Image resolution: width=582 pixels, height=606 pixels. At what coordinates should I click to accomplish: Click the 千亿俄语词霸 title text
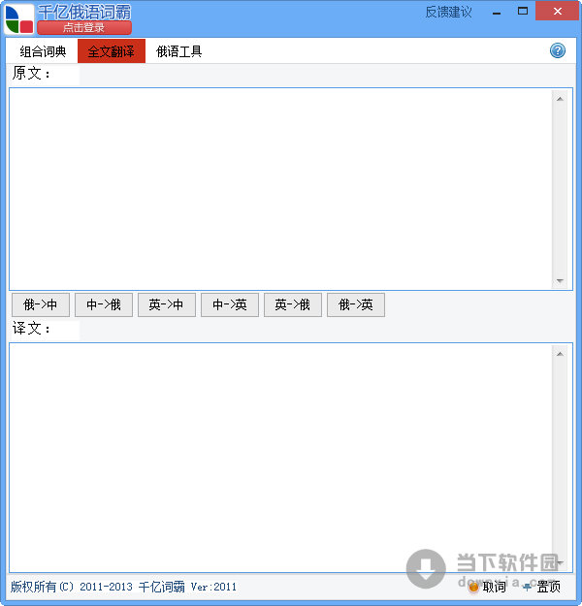click(x=84, y=12)
